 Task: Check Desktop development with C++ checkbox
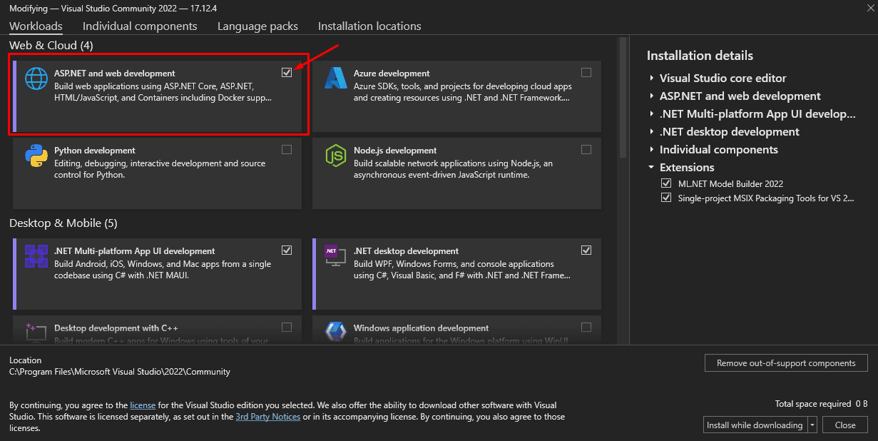[287, 327]
